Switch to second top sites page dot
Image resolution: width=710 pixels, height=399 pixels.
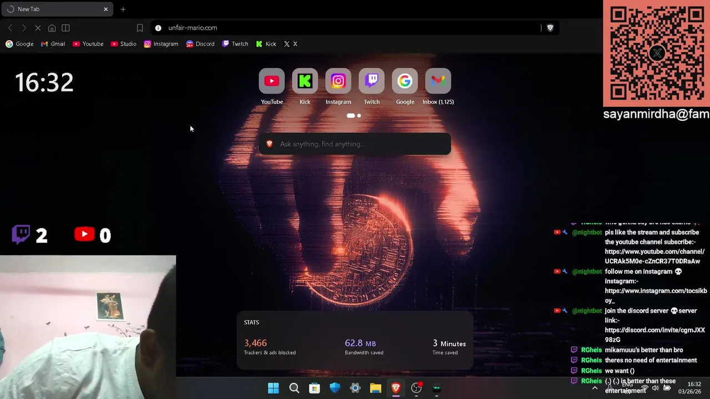pos(359,116)
